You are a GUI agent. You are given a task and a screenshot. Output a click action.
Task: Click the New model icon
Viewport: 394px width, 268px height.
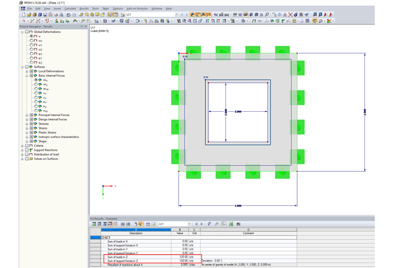(24, 14)
